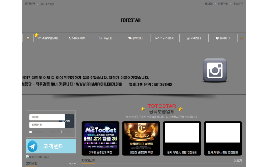The image size is (268, 167).
Task: Open the 출석체크 menu
Action: click(x=223, y=38)
